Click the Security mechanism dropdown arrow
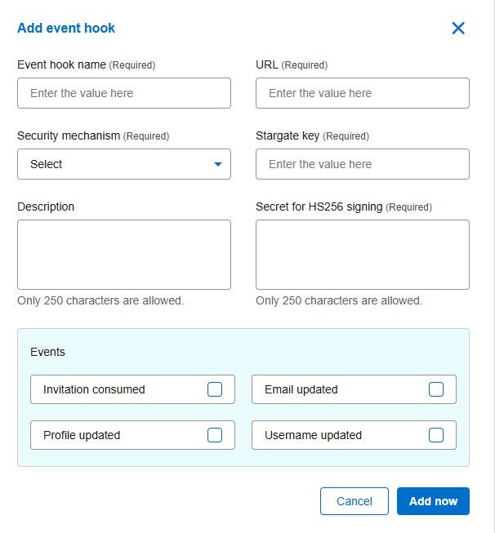Viewport: 495px width, 533px height. [218, 164]
